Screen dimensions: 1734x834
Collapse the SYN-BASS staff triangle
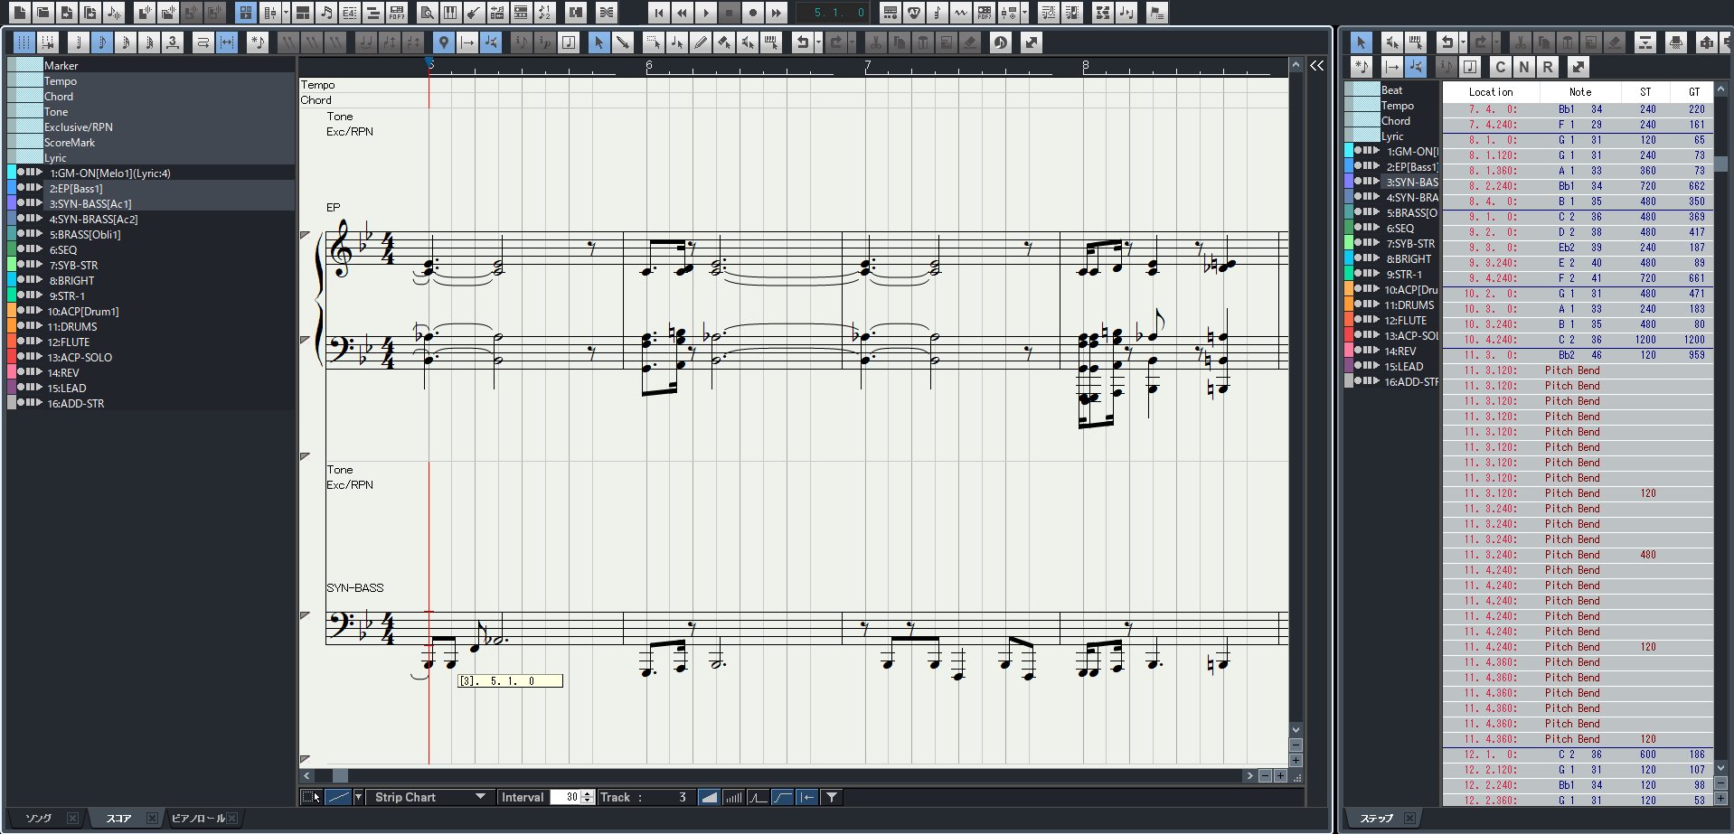pyautogui.click(x=306, y=616)
